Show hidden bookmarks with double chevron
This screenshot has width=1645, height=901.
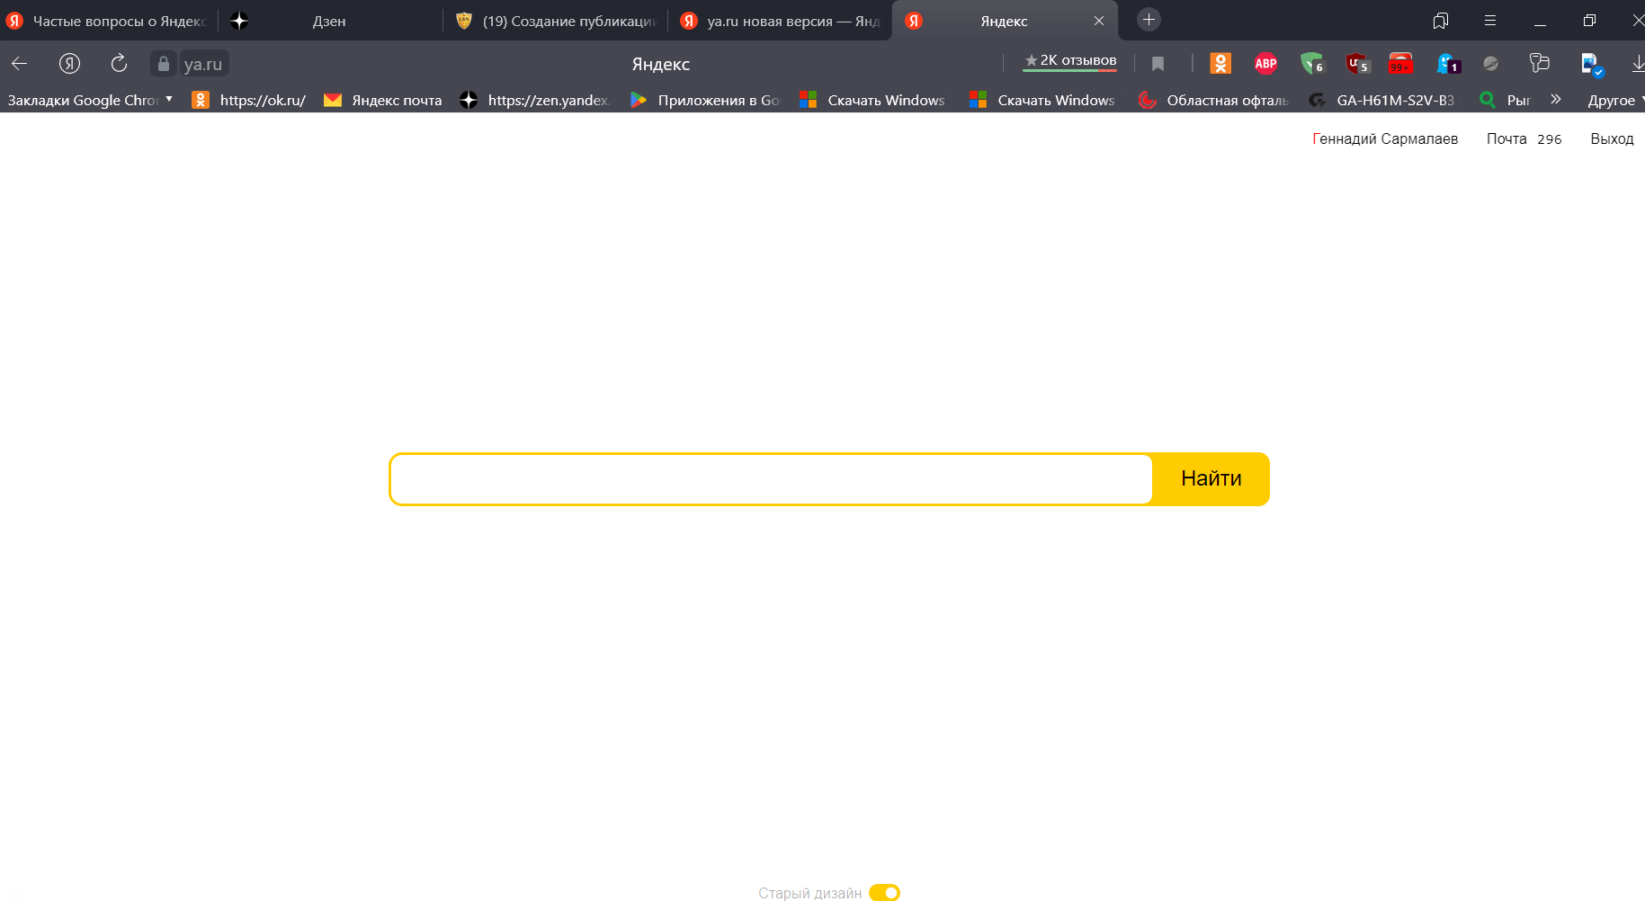point(1556,99)
